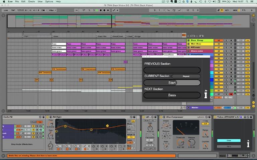This screenshot has width=257, height=160.
Task: Launch the Master track play button
Action: [188, 108]
